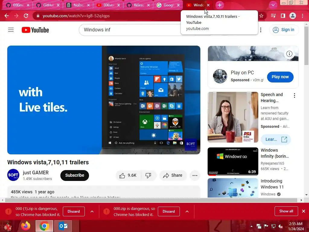This screenshot has width=309, height=232.
Task: Click the network tray icon
Action: (x=273, y=226)
